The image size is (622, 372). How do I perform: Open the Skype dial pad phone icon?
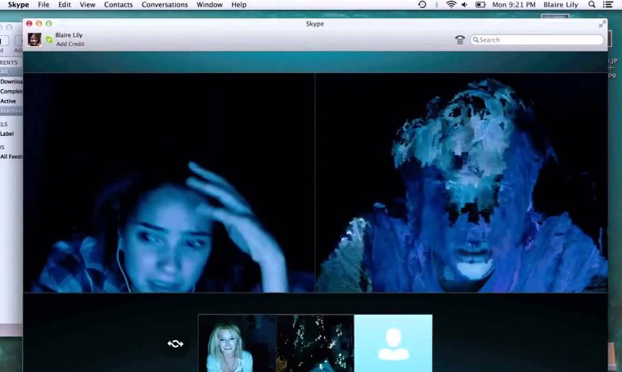pyautogui.click(x=460, y=39)
